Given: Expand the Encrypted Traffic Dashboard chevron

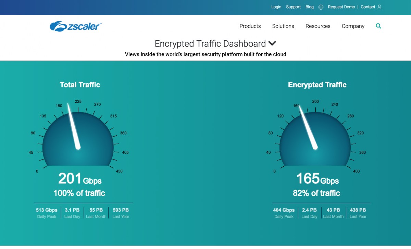Looking at the screenshot, I should point(272,44).
